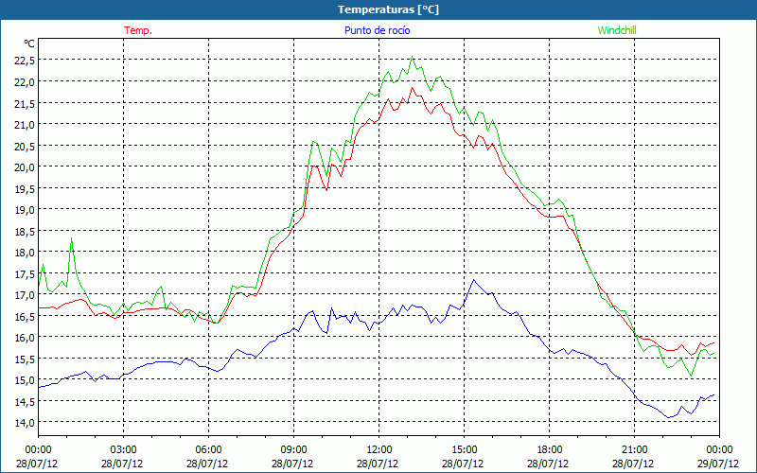The image size is (757, 473).
Task: Click the 15:00 time axis label
Action: pos(464,449)
